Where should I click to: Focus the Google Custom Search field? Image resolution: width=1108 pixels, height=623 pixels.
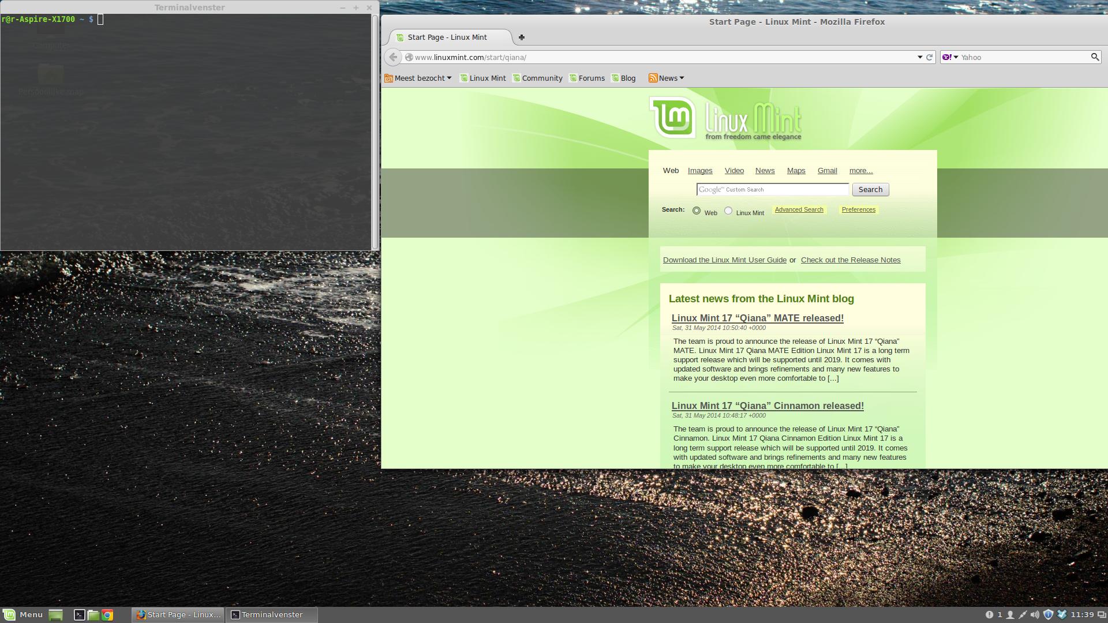[x=773, y=190]
